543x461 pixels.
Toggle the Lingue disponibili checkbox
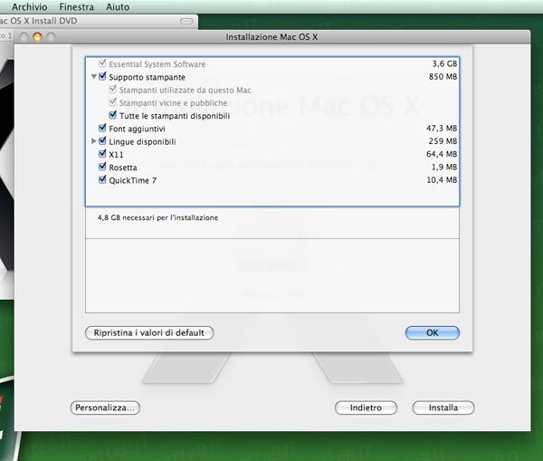102,141
